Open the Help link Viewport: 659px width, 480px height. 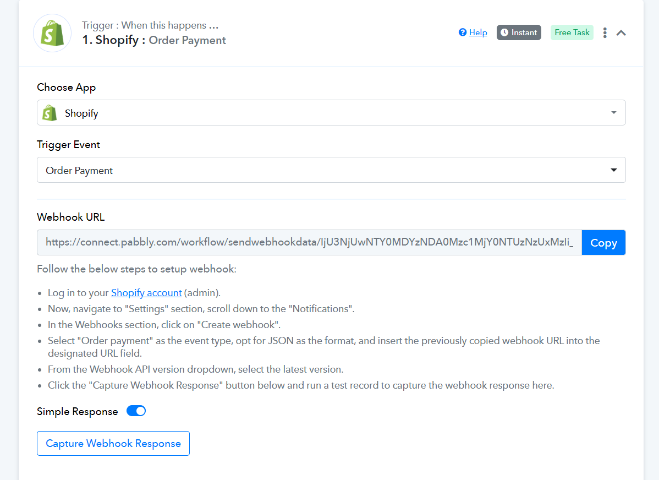[x=478, y=32]
